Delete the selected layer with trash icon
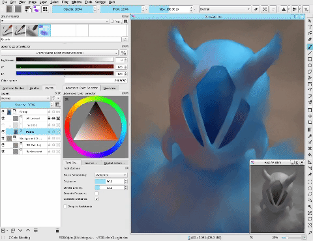Viewport: 313px width, 241px height. coord(57,231)
